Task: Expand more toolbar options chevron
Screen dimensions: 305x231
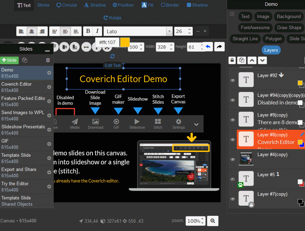Action: tap(196, 125)
